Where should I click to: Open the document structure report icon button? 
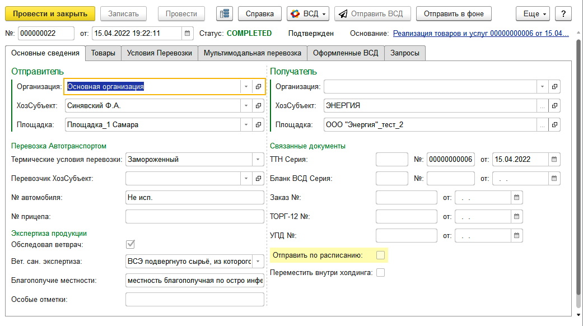pyautogui.click(x=225, y=14)
